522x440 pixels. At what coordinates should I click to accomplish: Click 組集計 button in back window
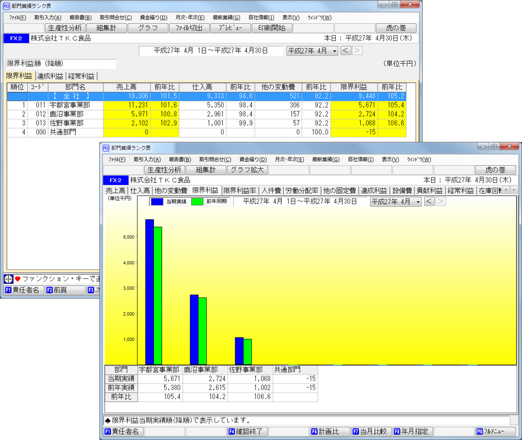(x=106, y=28)
